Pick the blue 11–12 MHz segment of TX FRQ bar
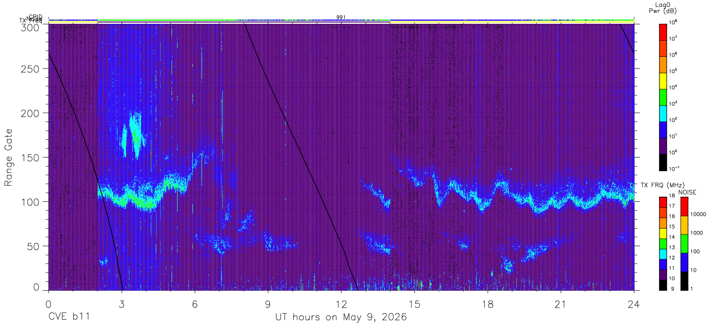 click(662, 265)
